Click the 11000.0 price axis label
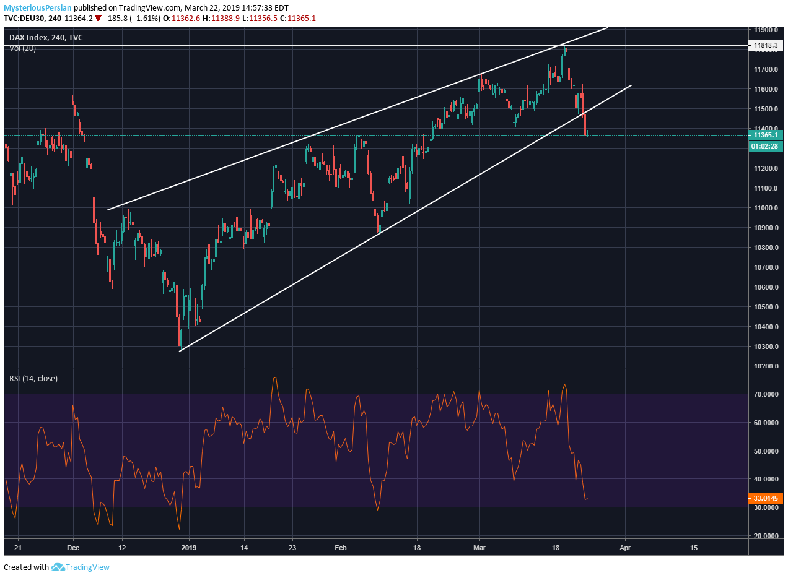 tap(766, 208)
